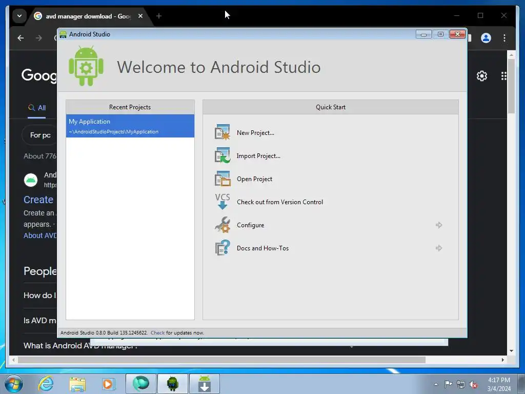The image size is (525, 394).
Task: Go back in the Chrome window
Action: coord(21,38)
